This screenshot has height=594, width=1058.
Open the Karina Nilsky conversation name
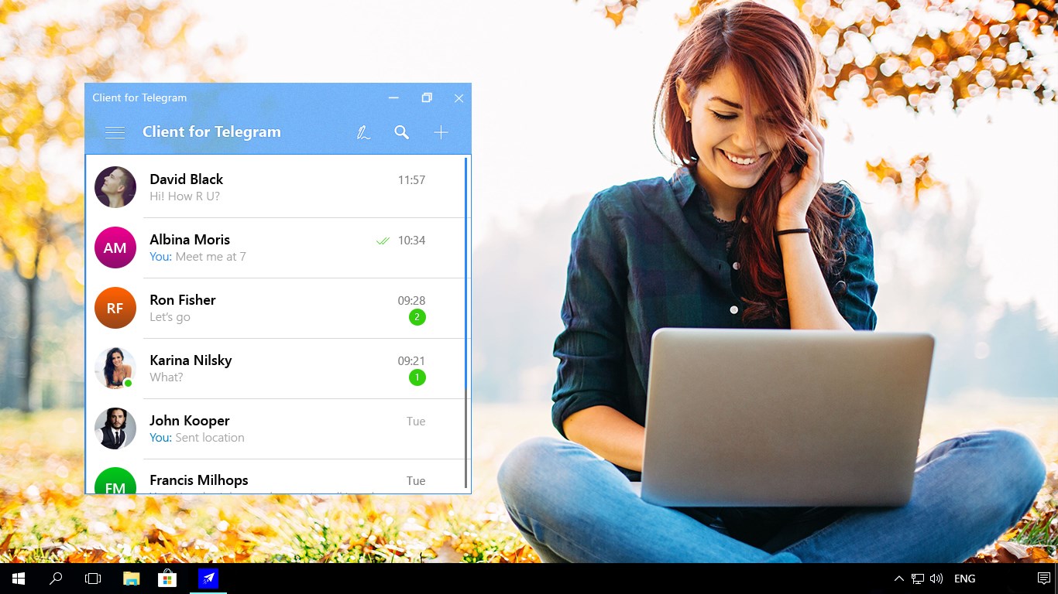(x=191, y=360)
